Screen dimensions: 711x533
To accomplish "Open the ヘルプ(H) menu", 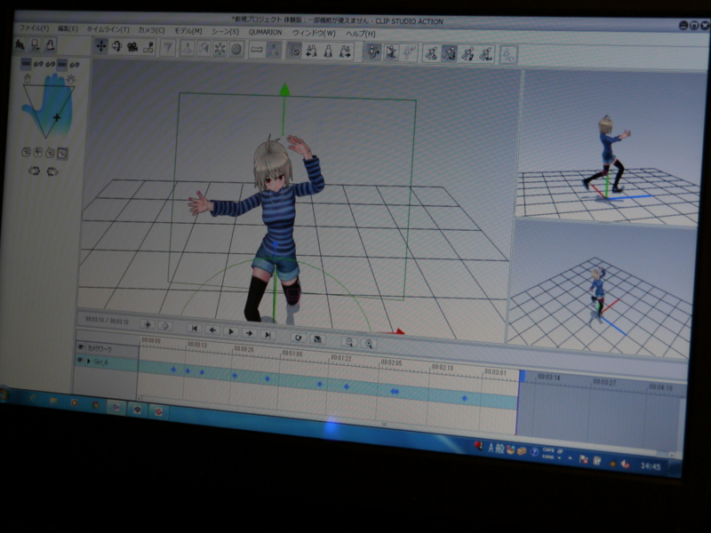I will click(361, 34).
